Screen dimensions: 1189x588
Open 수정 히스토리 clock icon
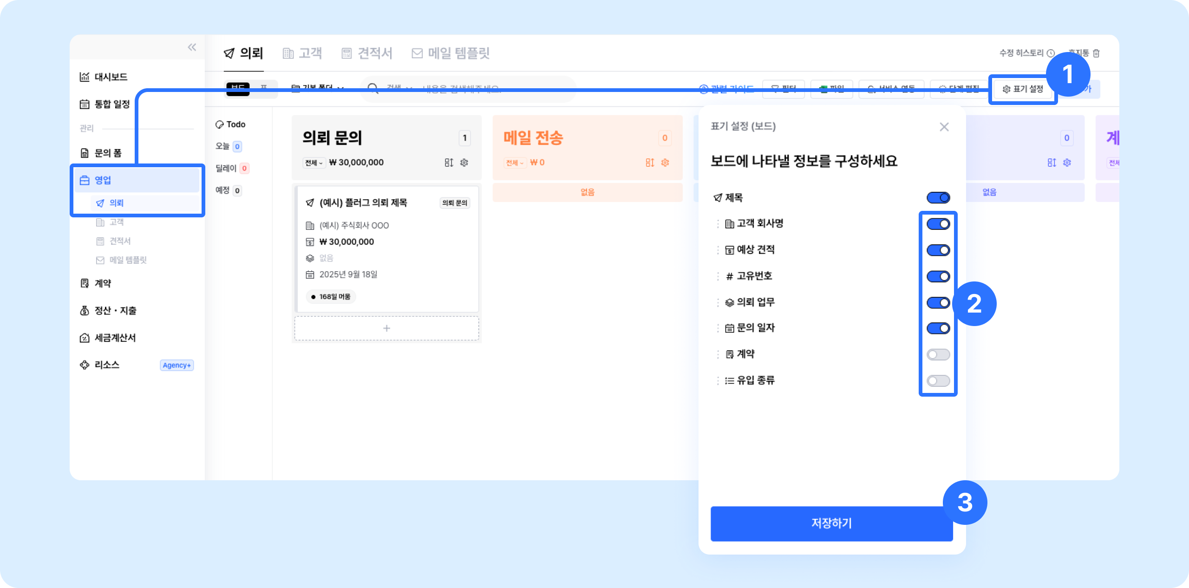pos(1051,53)
